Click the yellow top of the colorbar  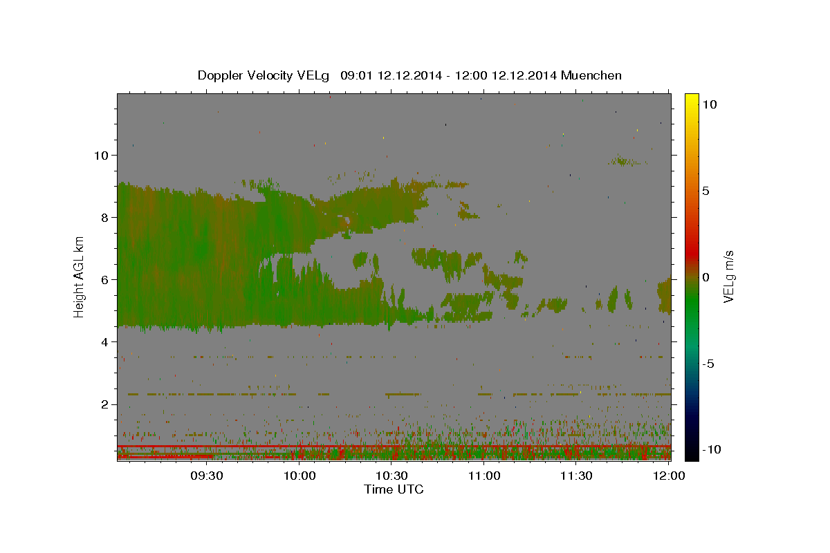(x=691, y=100)
